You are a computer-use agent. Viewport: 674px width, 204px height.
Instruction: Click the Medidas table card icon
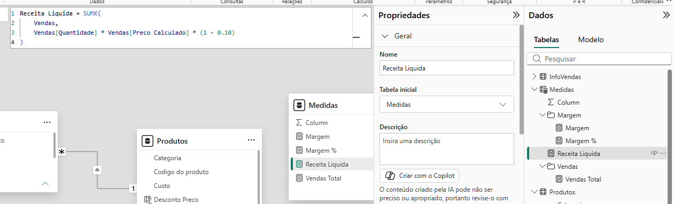299,105
